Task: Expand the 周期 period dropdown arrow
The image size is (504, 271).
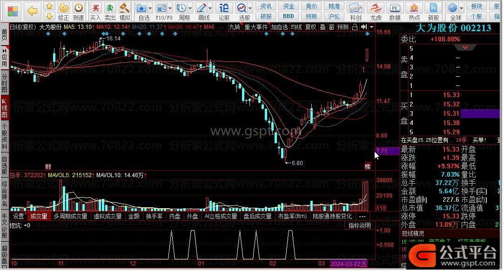Action: [190, 8]
